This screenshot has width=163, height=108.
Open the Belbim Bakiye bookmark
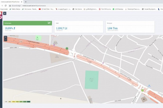click(x=15, y=9)
